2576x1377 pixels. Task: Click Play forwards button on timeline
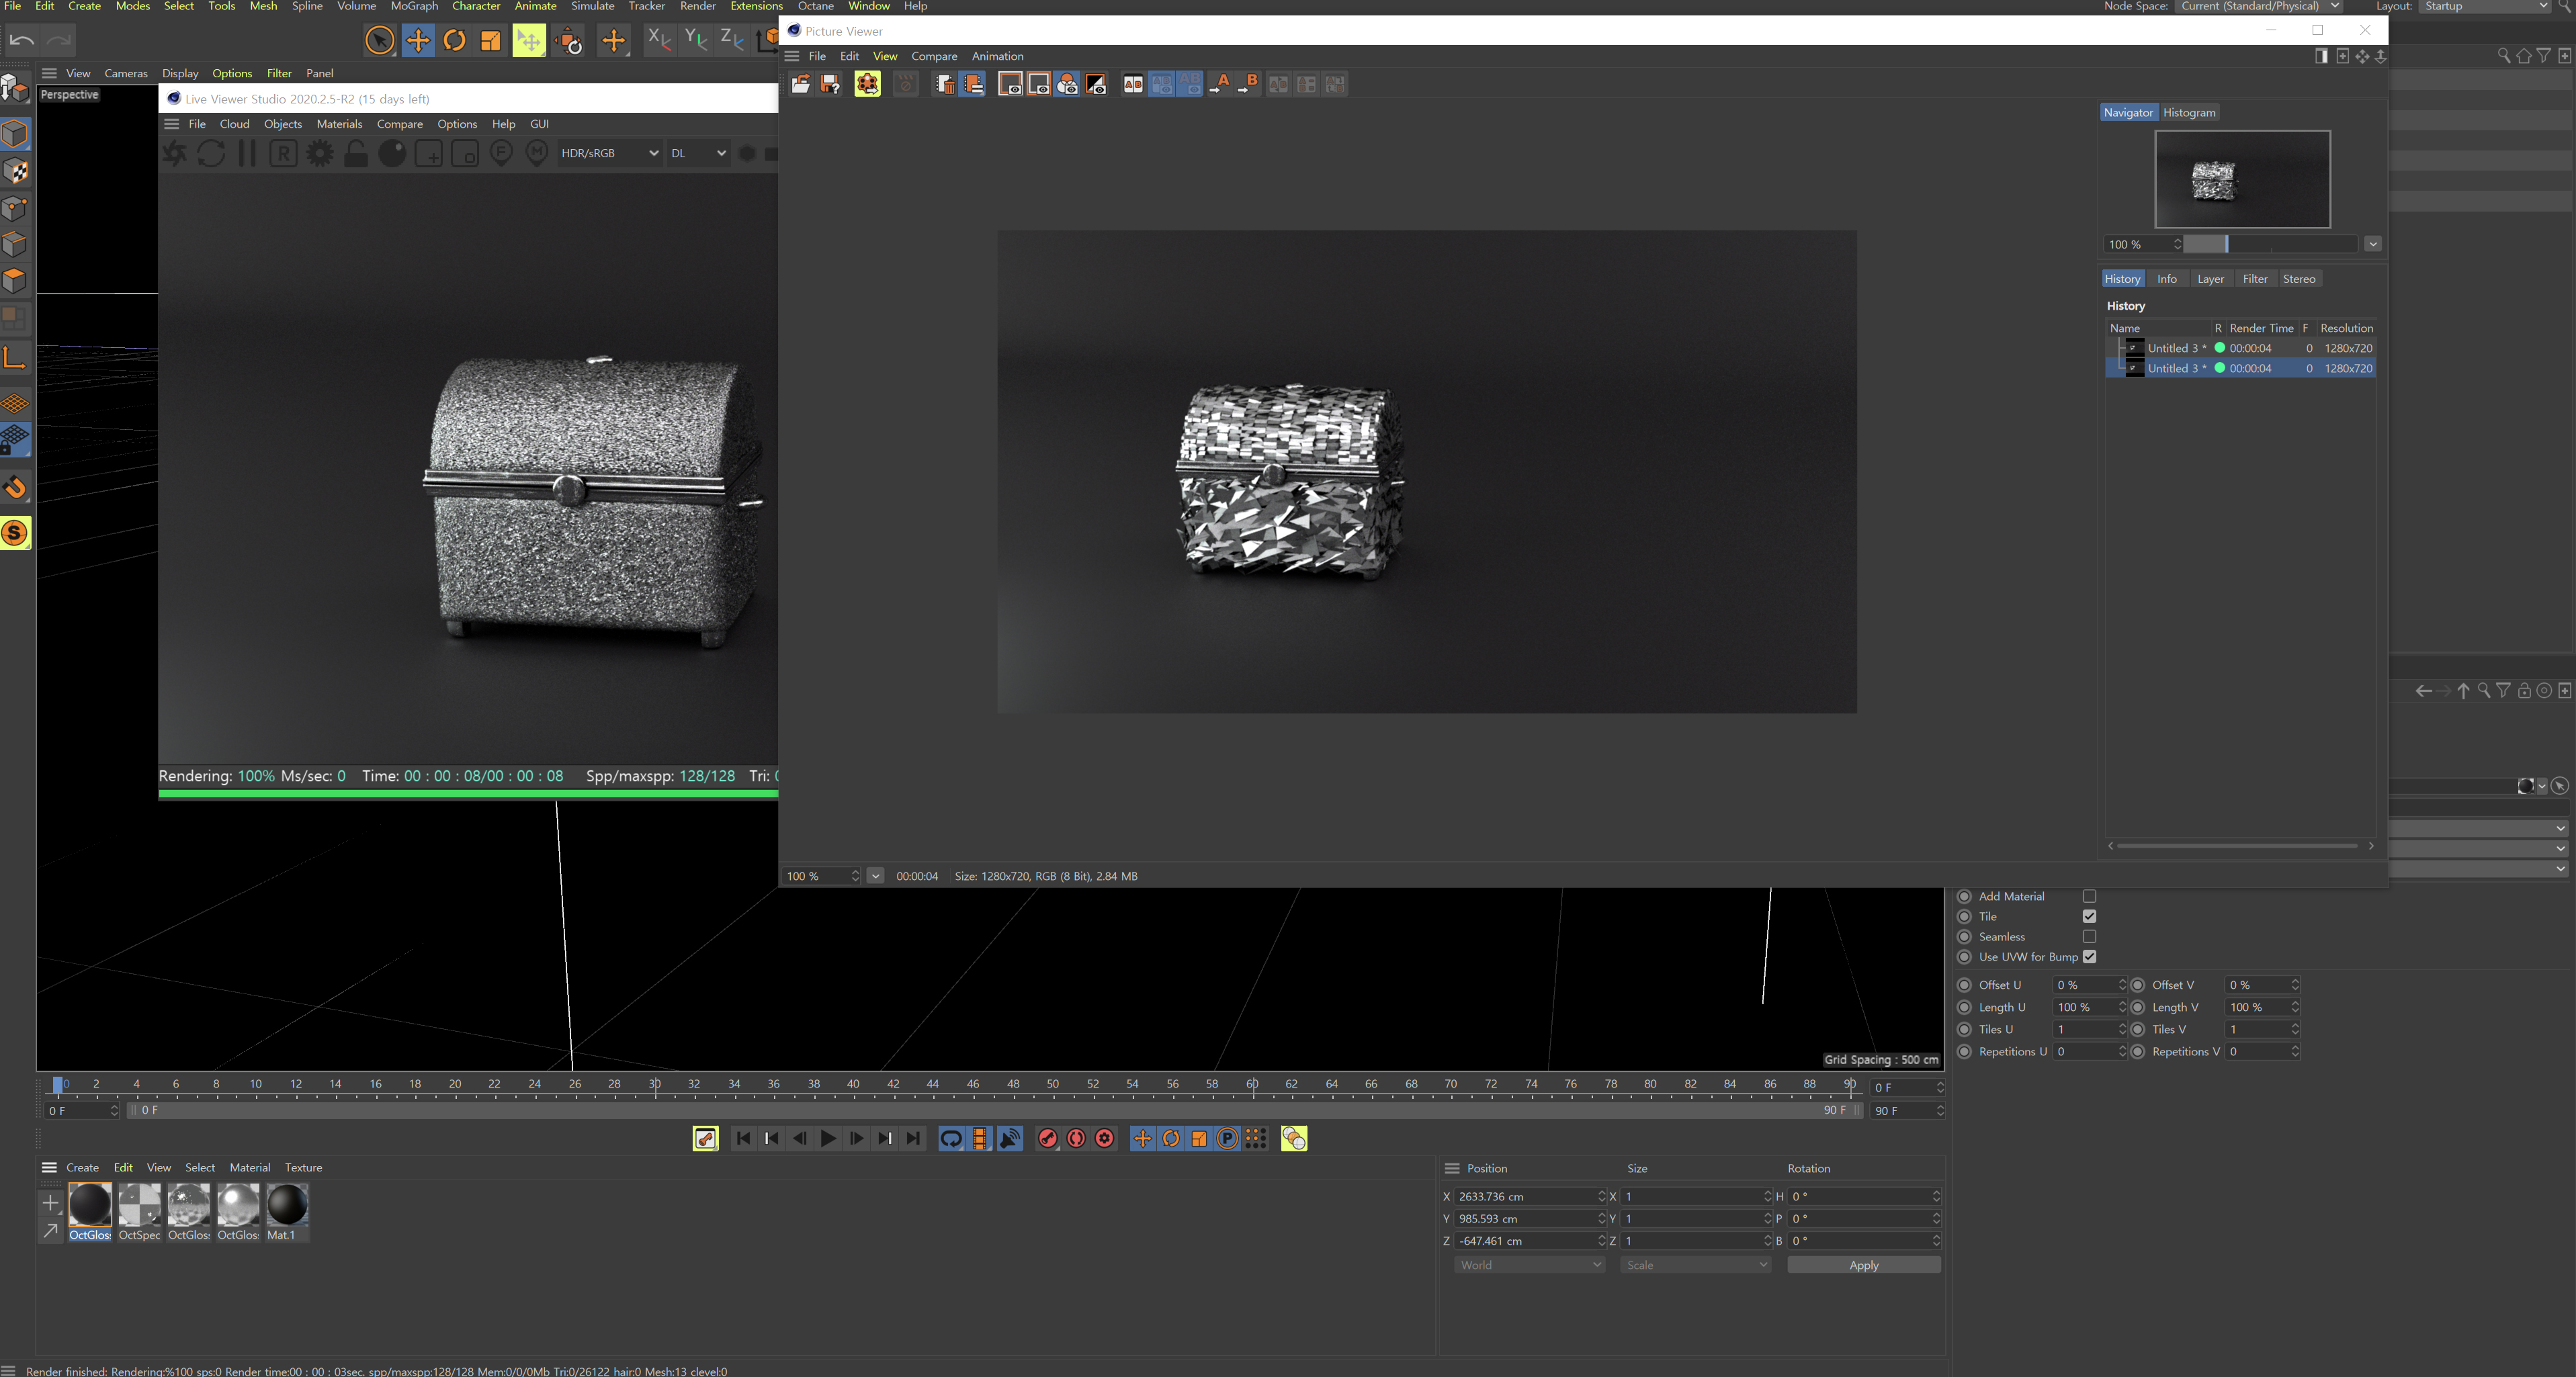[x=828, y=1139]
